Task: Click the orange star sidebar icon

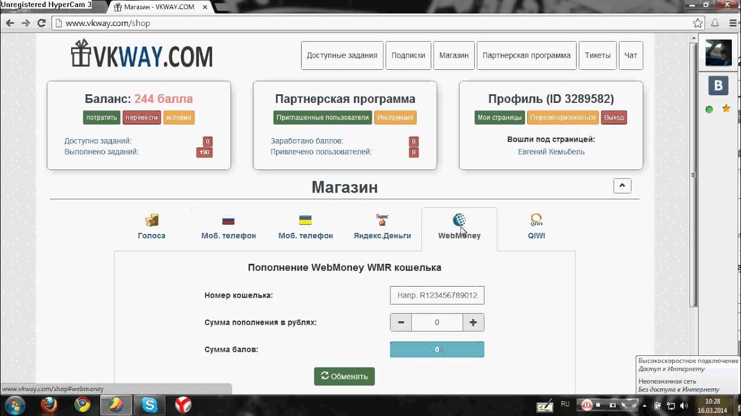Action: tap(726, 109)
